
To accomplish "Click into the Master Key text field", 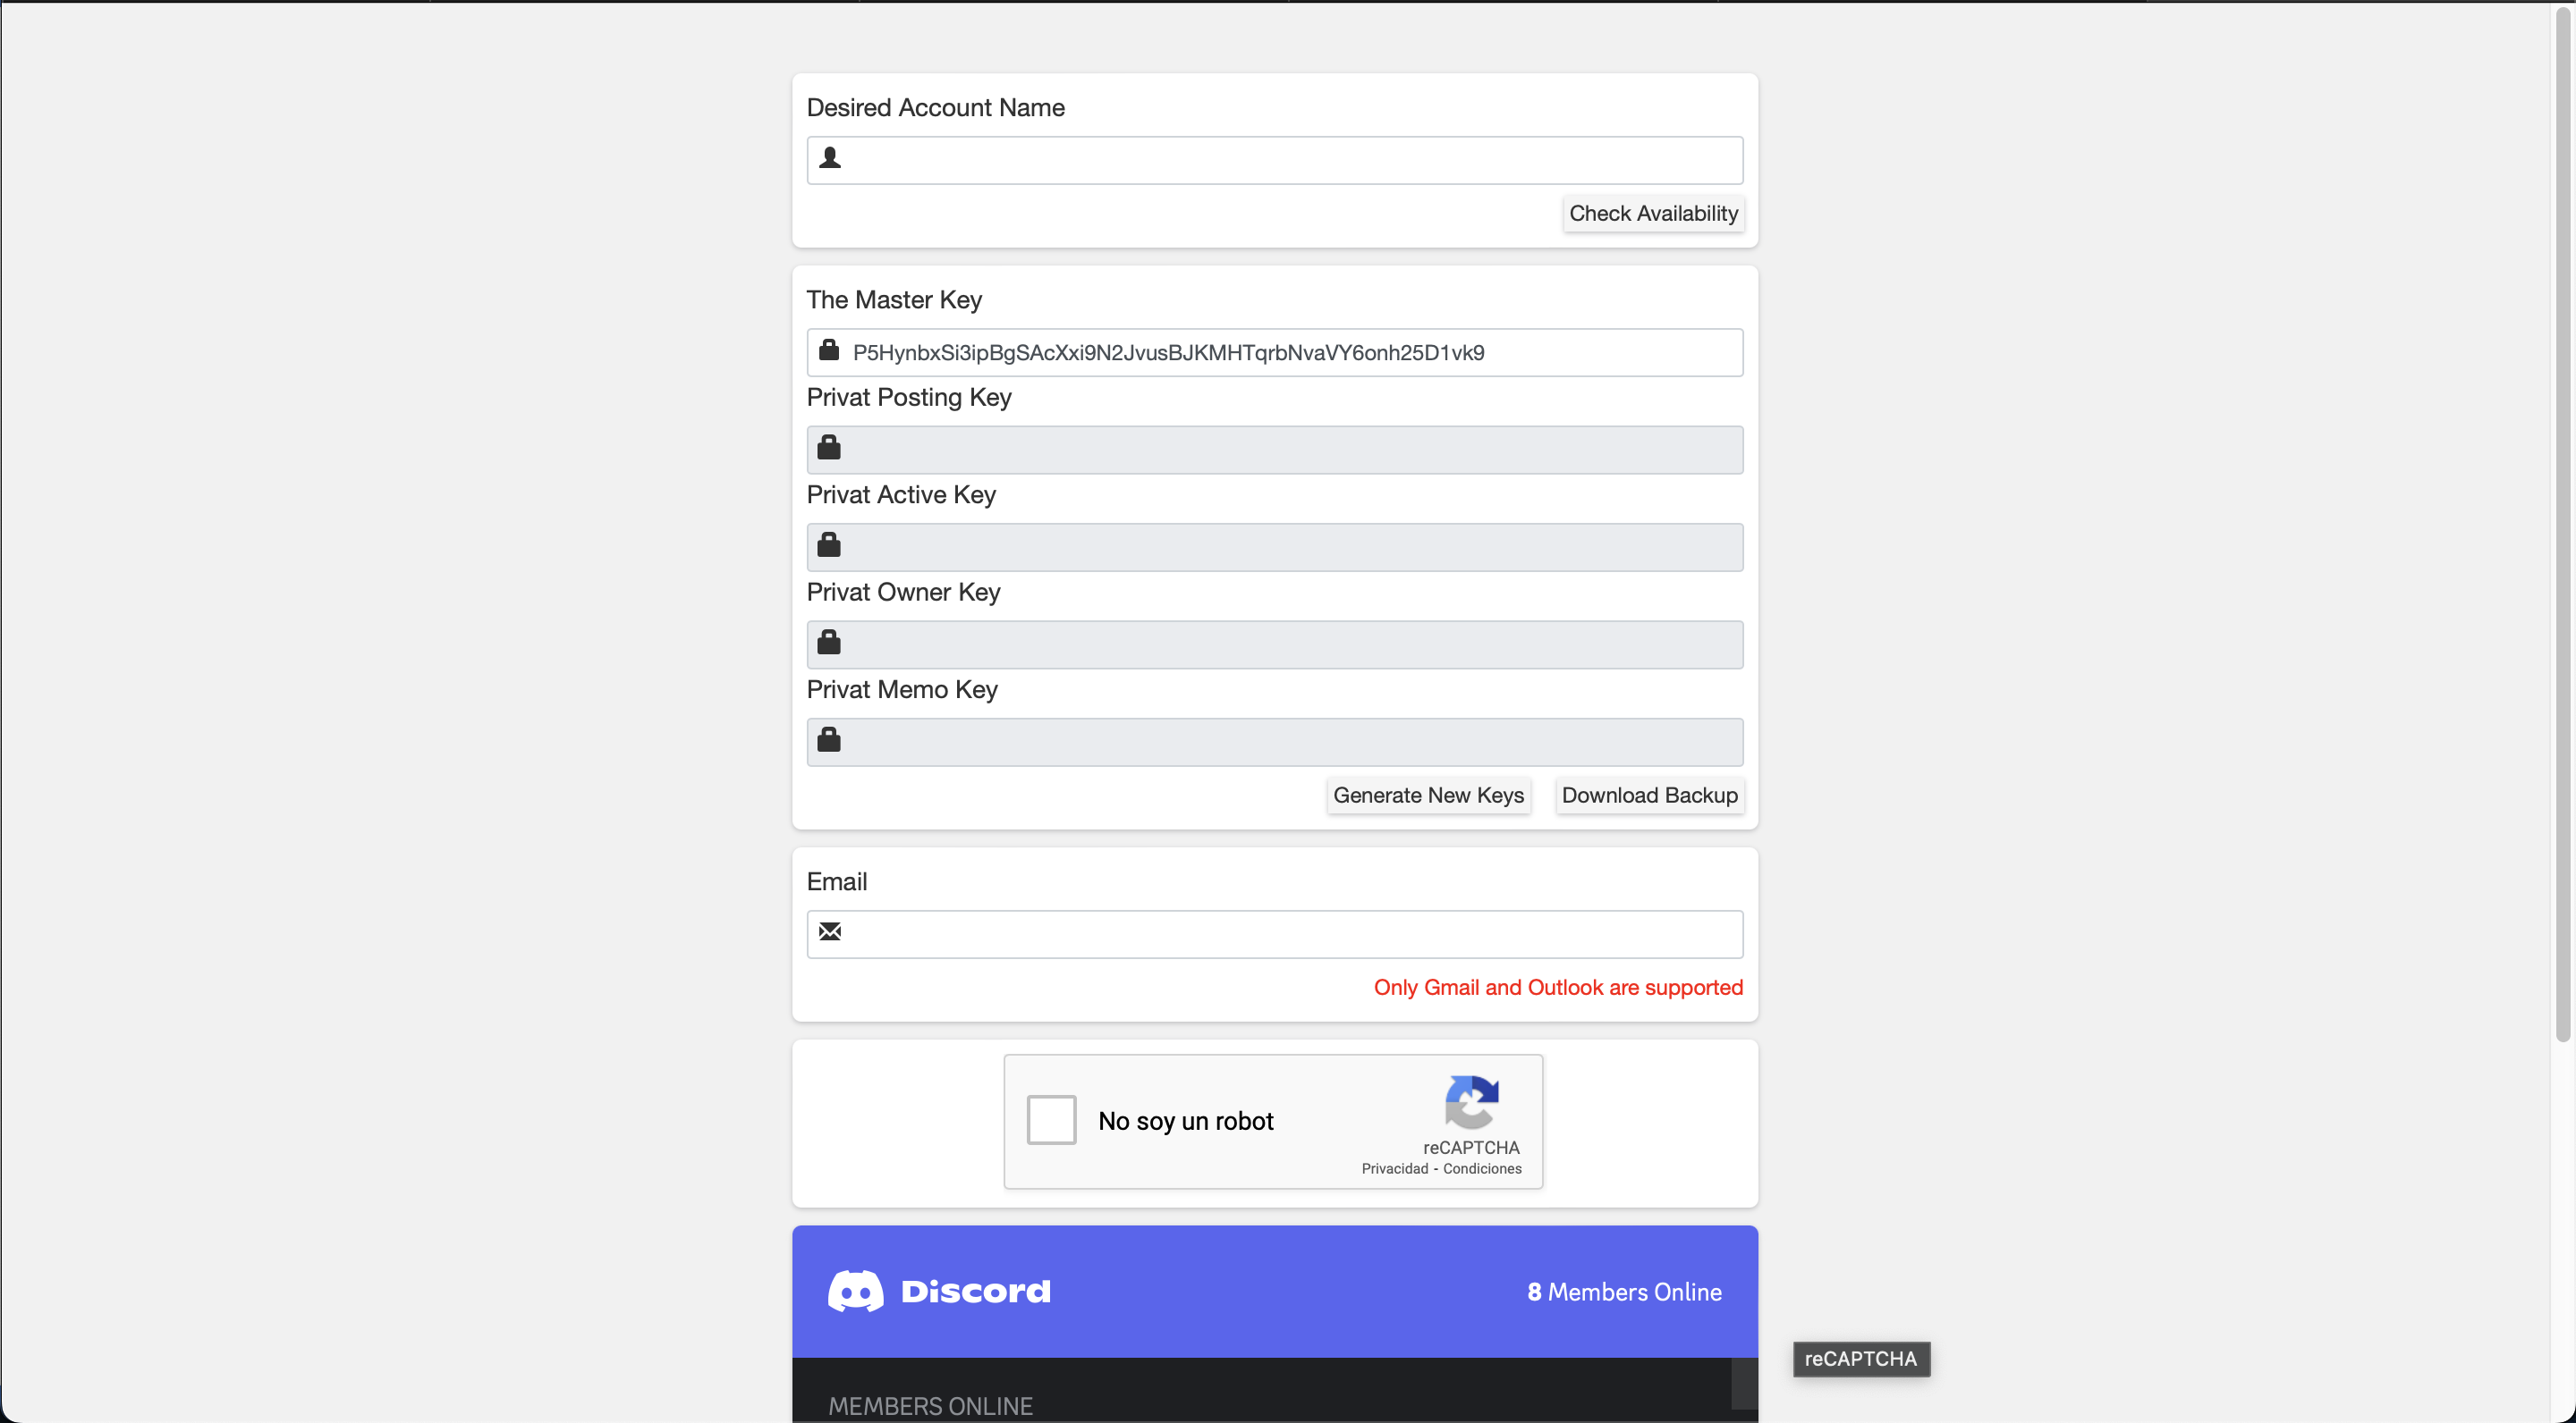I will pyautogui.click(x=1275, y=353).
